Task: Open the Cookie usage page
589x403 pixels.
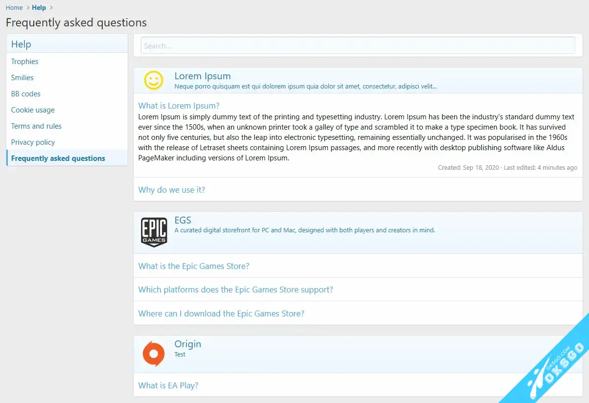Action: coord(33,110)
